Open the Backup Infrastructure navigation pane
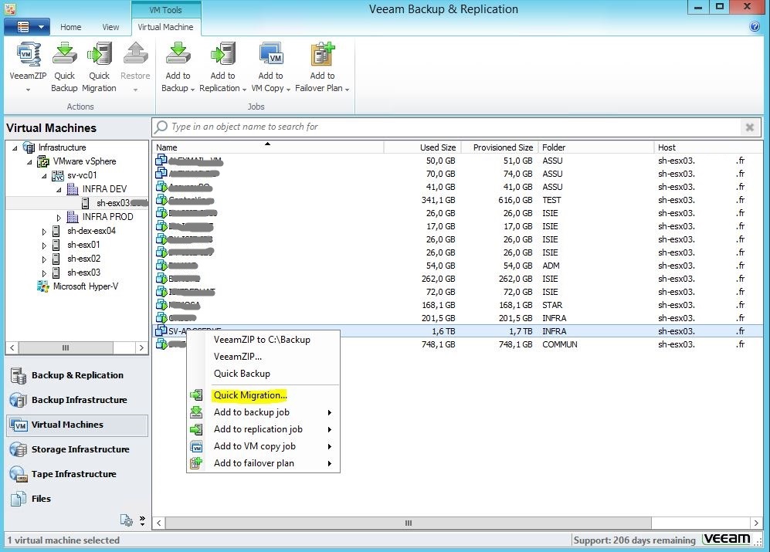770x552 pixels. 77,400
